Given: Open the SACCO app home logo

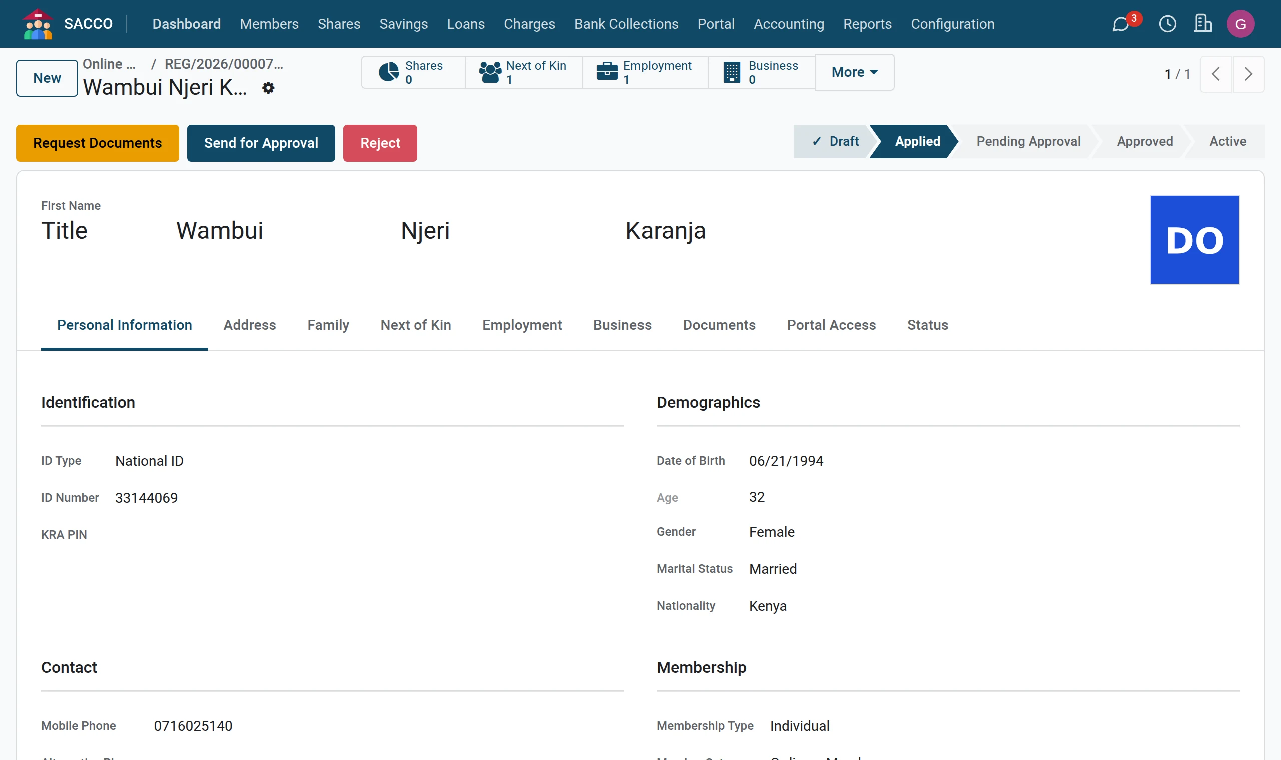Looking at the screenshot, I should pos(38,24).
